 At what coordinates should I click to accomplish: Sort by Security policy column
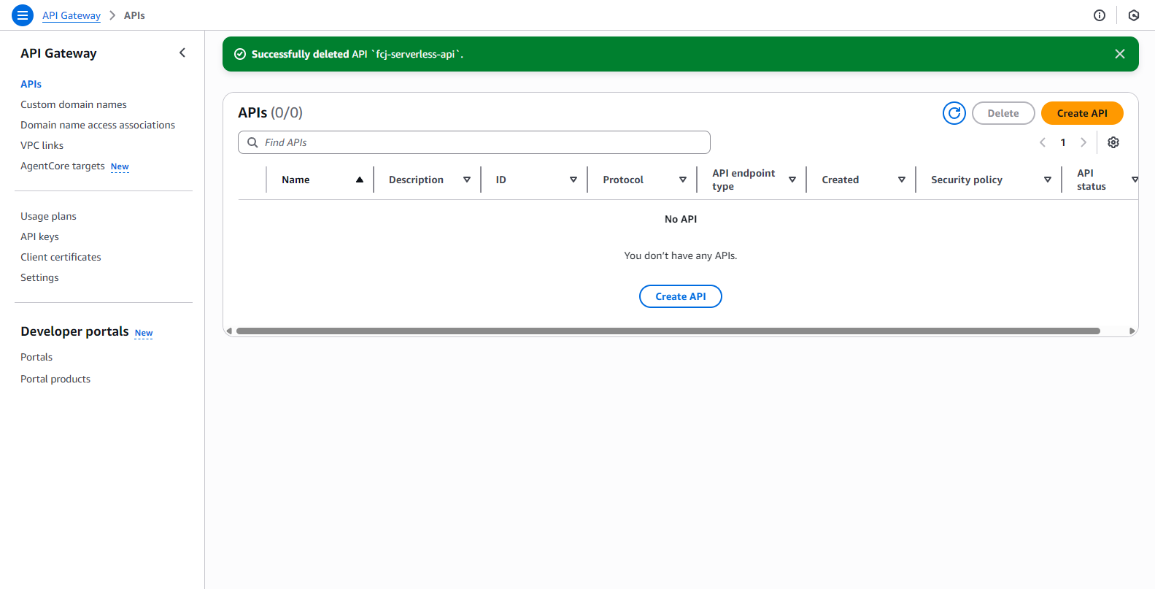(x=1048, y=180)
